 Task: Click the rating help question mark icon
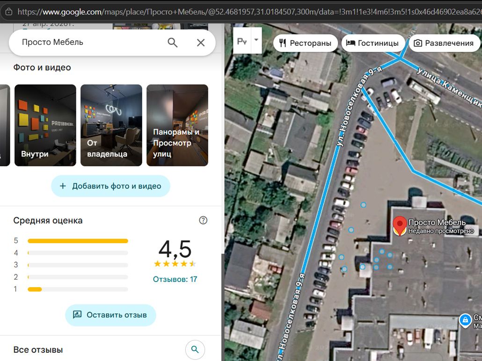point(203,220)
